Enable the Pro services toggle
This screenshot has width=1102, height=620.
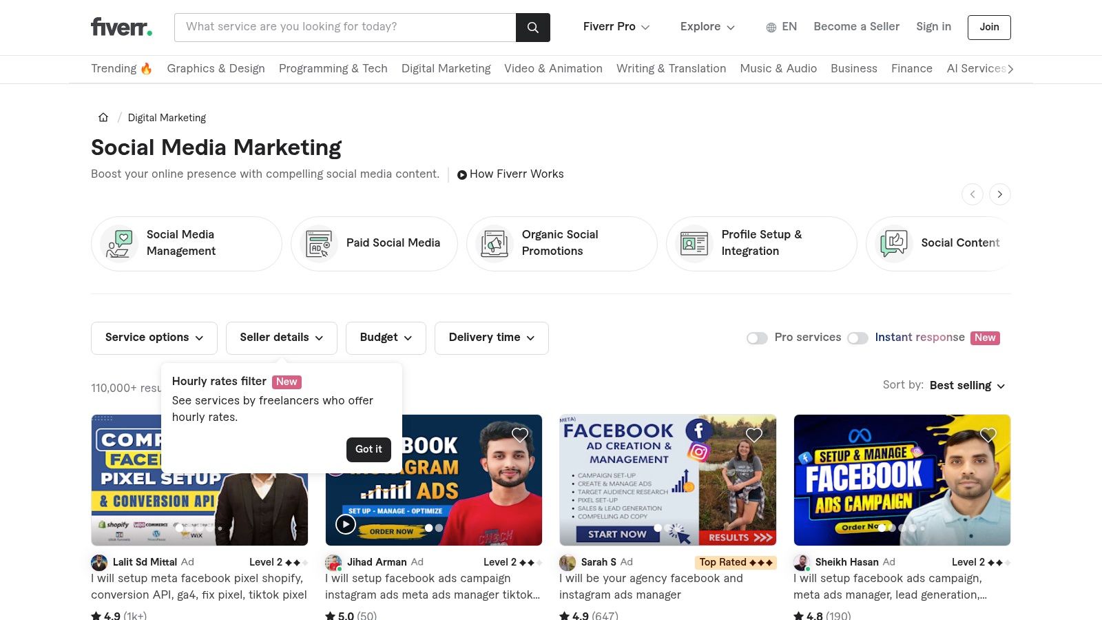[x=757, y=338]
